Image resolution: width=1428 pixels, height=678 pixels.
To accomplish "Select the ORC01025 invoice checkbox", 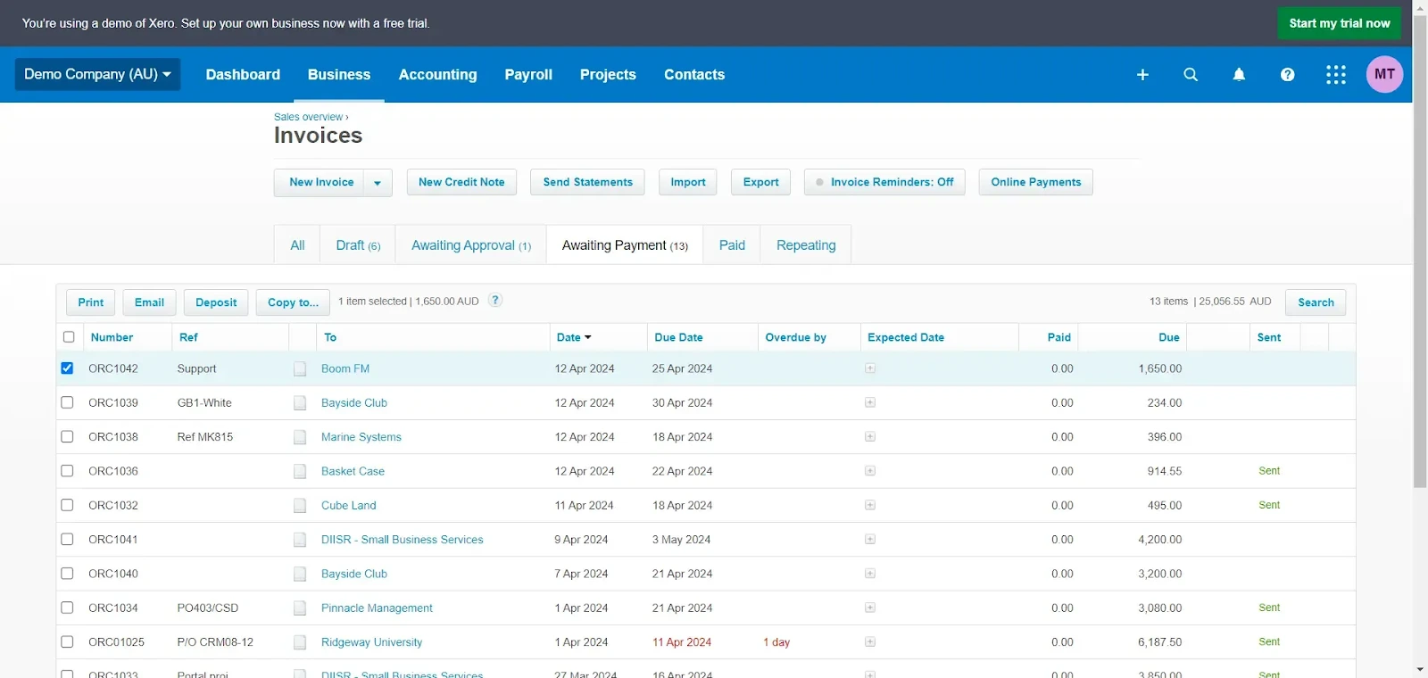I will click(67, 641).
